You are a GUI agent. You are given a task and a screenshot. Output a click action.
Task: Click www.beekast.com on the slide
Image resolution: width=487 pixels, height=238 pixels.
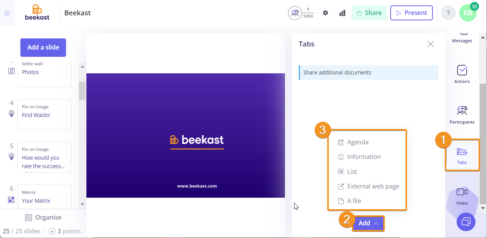point(197,186)
